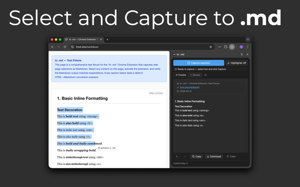
Task: Close the to .md side panel
Action: point(247,54)
